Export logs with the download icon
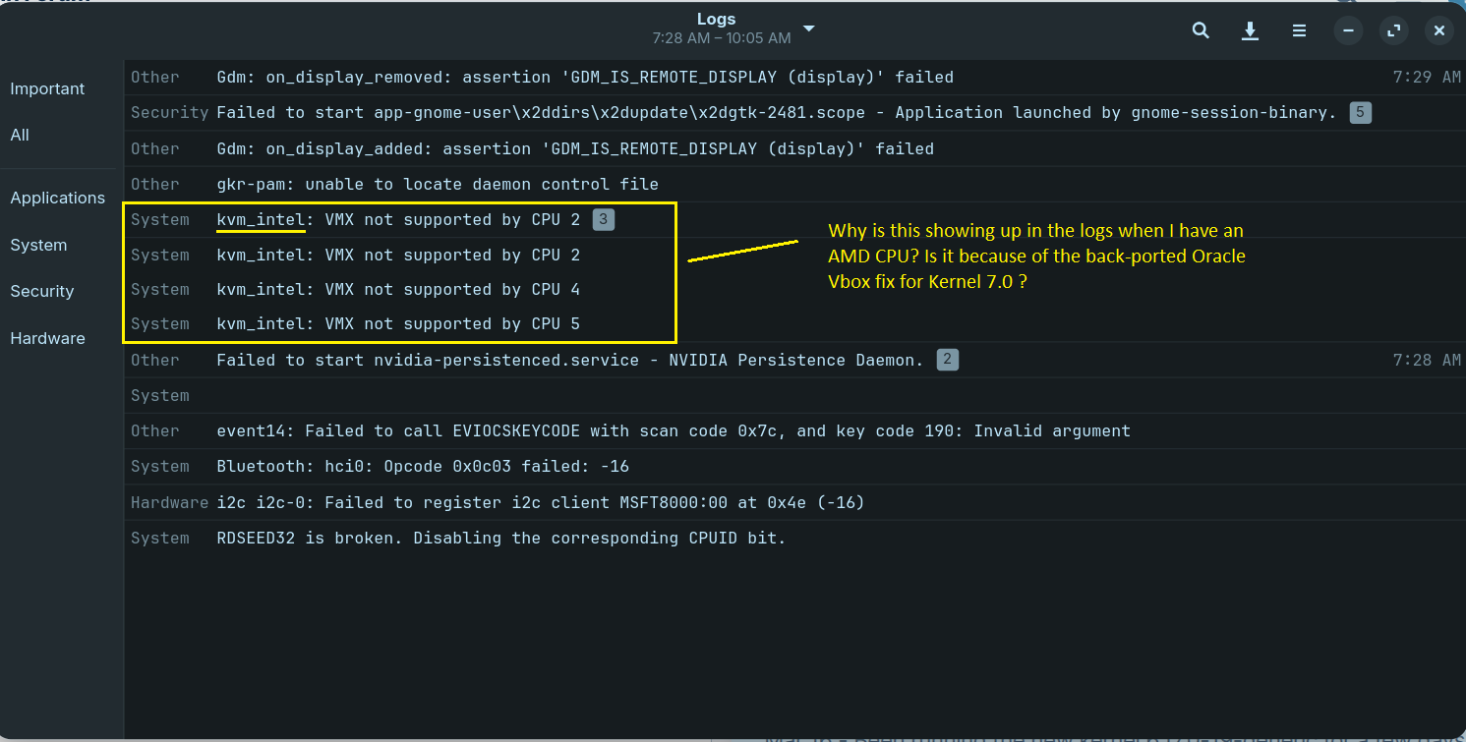Viewport: 1466px width, 742px height. tap(1250, 30)
